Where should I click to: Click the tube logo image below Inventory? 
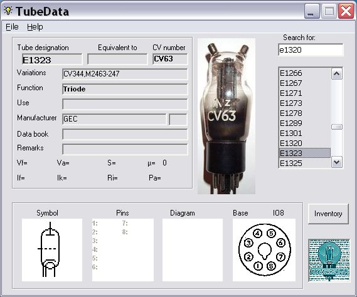click(329, 261)
